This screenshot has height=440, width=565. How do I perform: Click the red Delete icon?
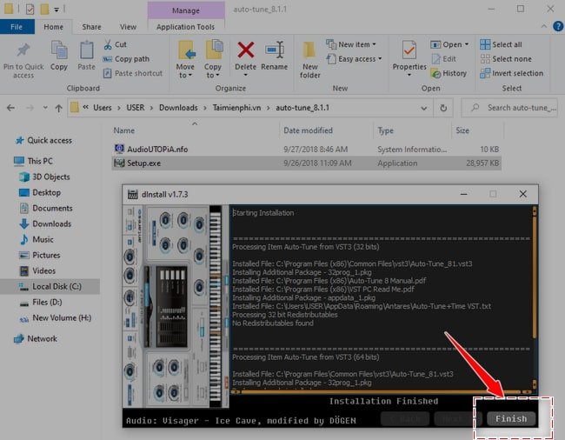[246, 52]
